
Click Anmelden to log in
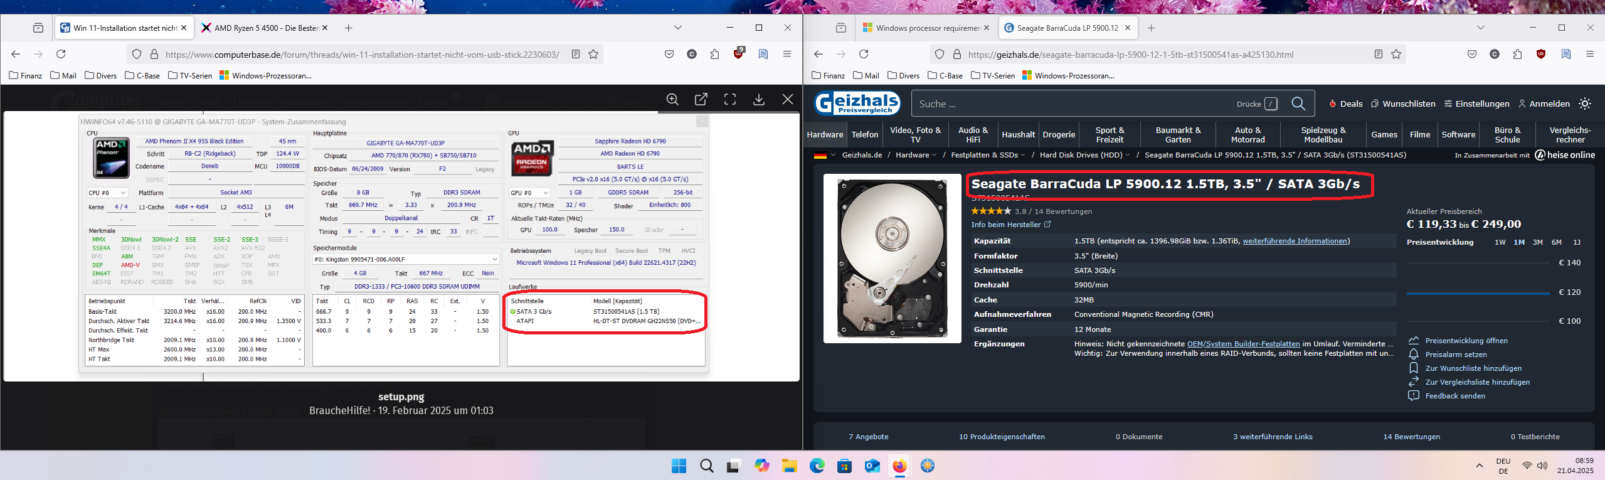point(1543,104)
